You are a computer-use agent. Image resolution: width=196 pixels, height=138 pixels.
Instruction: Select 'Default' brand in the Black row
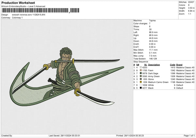(x=179, y=88)
